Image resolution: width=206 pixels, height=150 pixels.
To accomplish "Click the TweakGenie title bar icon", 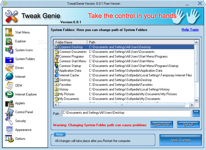I will pyautogui.click(x=5, y=3).
